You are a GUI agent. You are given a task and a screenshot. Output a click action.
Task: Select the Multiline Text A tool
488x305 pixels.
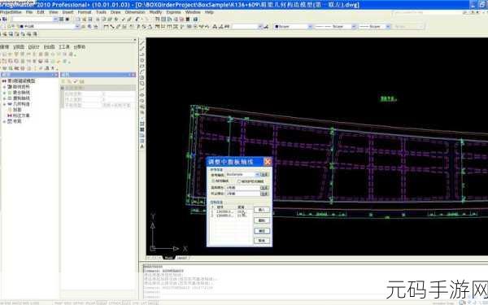click(x=142, y=146)
